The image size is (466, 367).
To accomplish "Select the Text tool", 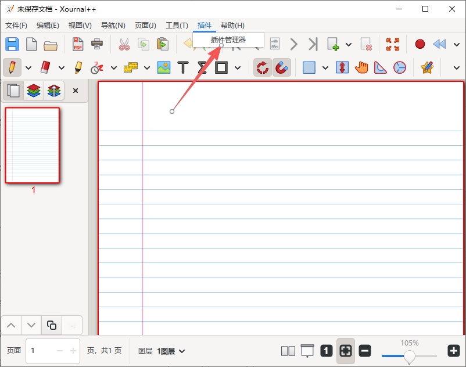I will 183,67.
